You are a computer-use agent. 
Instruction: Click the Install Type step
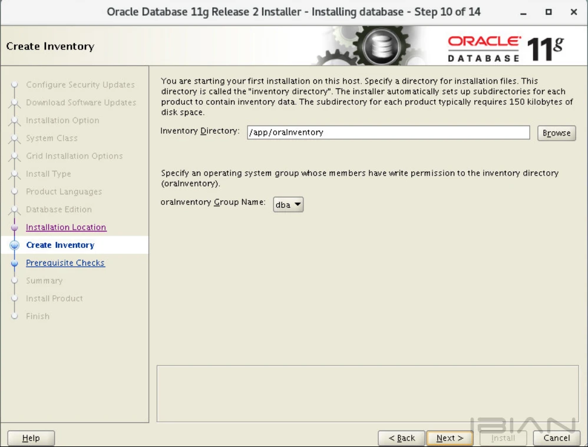[x=48, y=174]
